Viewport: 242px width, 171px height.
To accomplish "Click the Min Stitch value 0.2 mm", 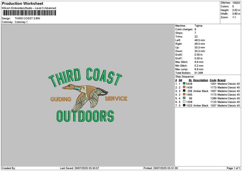I will click(x=199, y=66).
